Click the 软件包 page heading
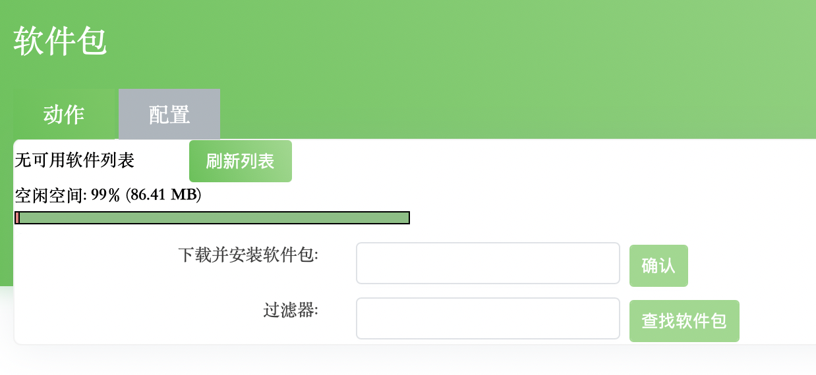Viewport: 816px width, 375px height. coord(60,43)
